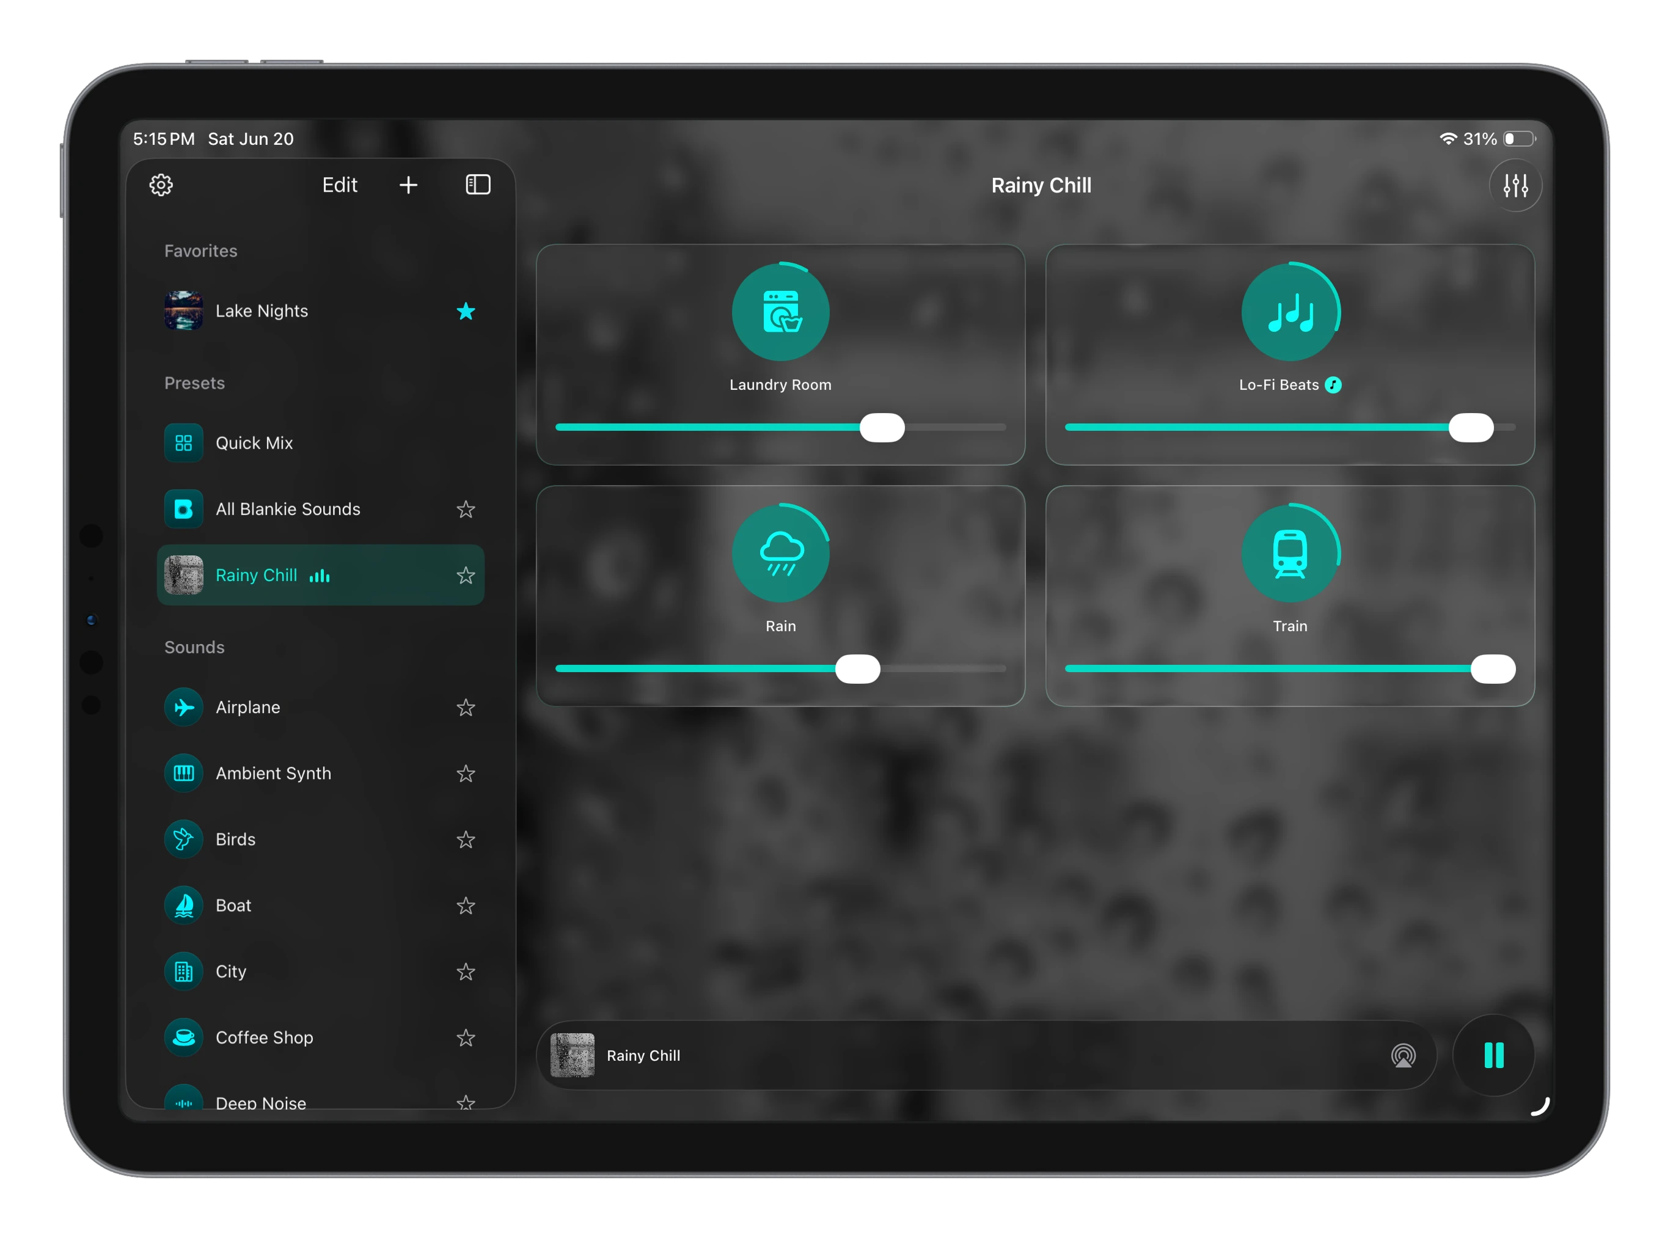
Task: Click Rainy Chill title heading
Action: [1041, 186]
